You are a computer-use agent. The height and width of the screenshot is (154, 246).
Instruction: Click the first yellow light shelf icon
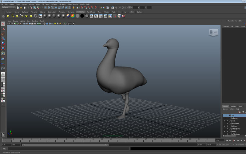click(x=8, y=16)
